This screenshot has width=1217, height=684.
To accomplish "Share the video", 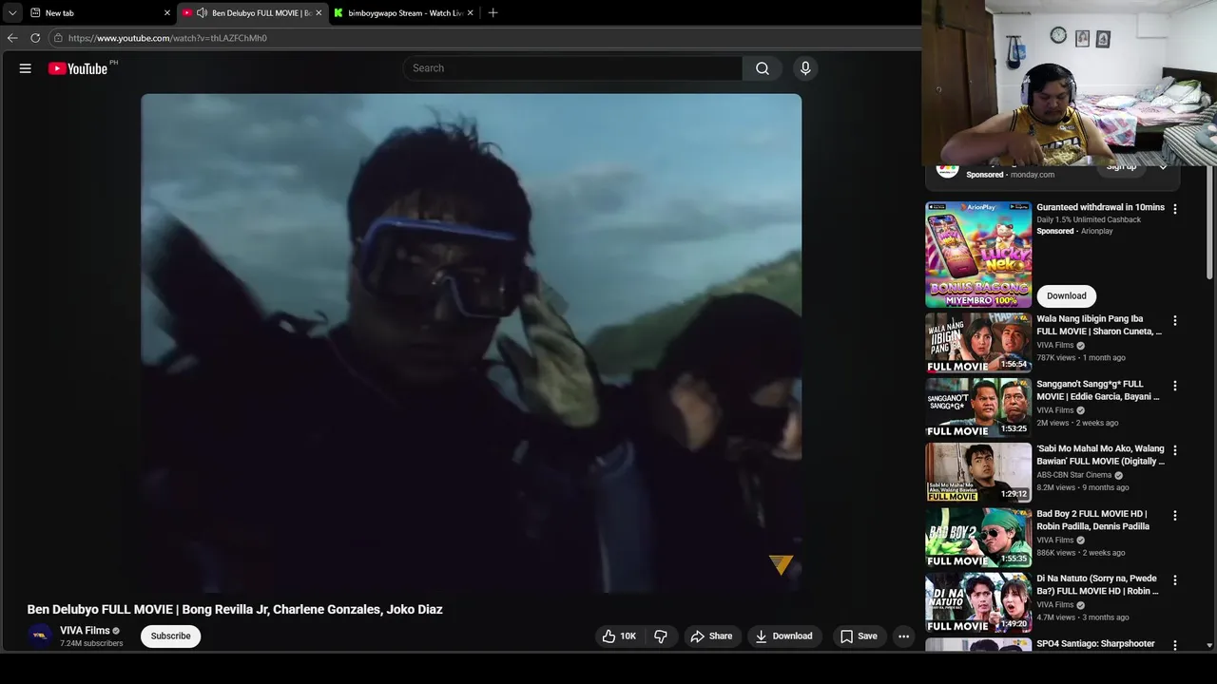I will 711,636.
